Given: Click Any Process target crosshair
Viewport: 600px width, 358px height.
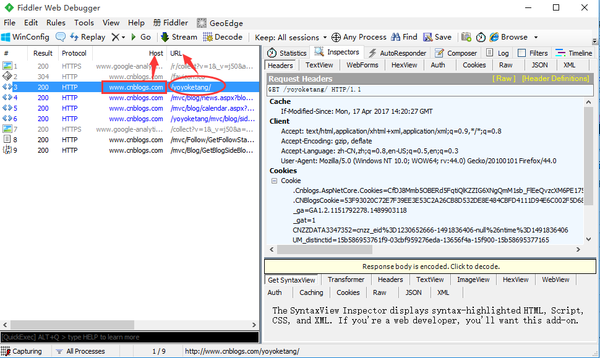Looking at the screenshot, I should 336,37.
